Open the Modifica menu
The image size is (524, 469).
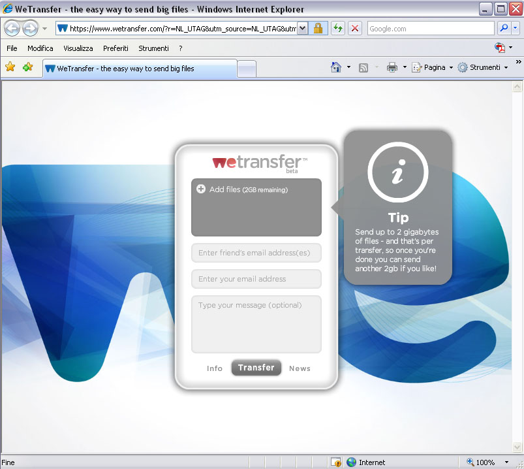(40, 48)
